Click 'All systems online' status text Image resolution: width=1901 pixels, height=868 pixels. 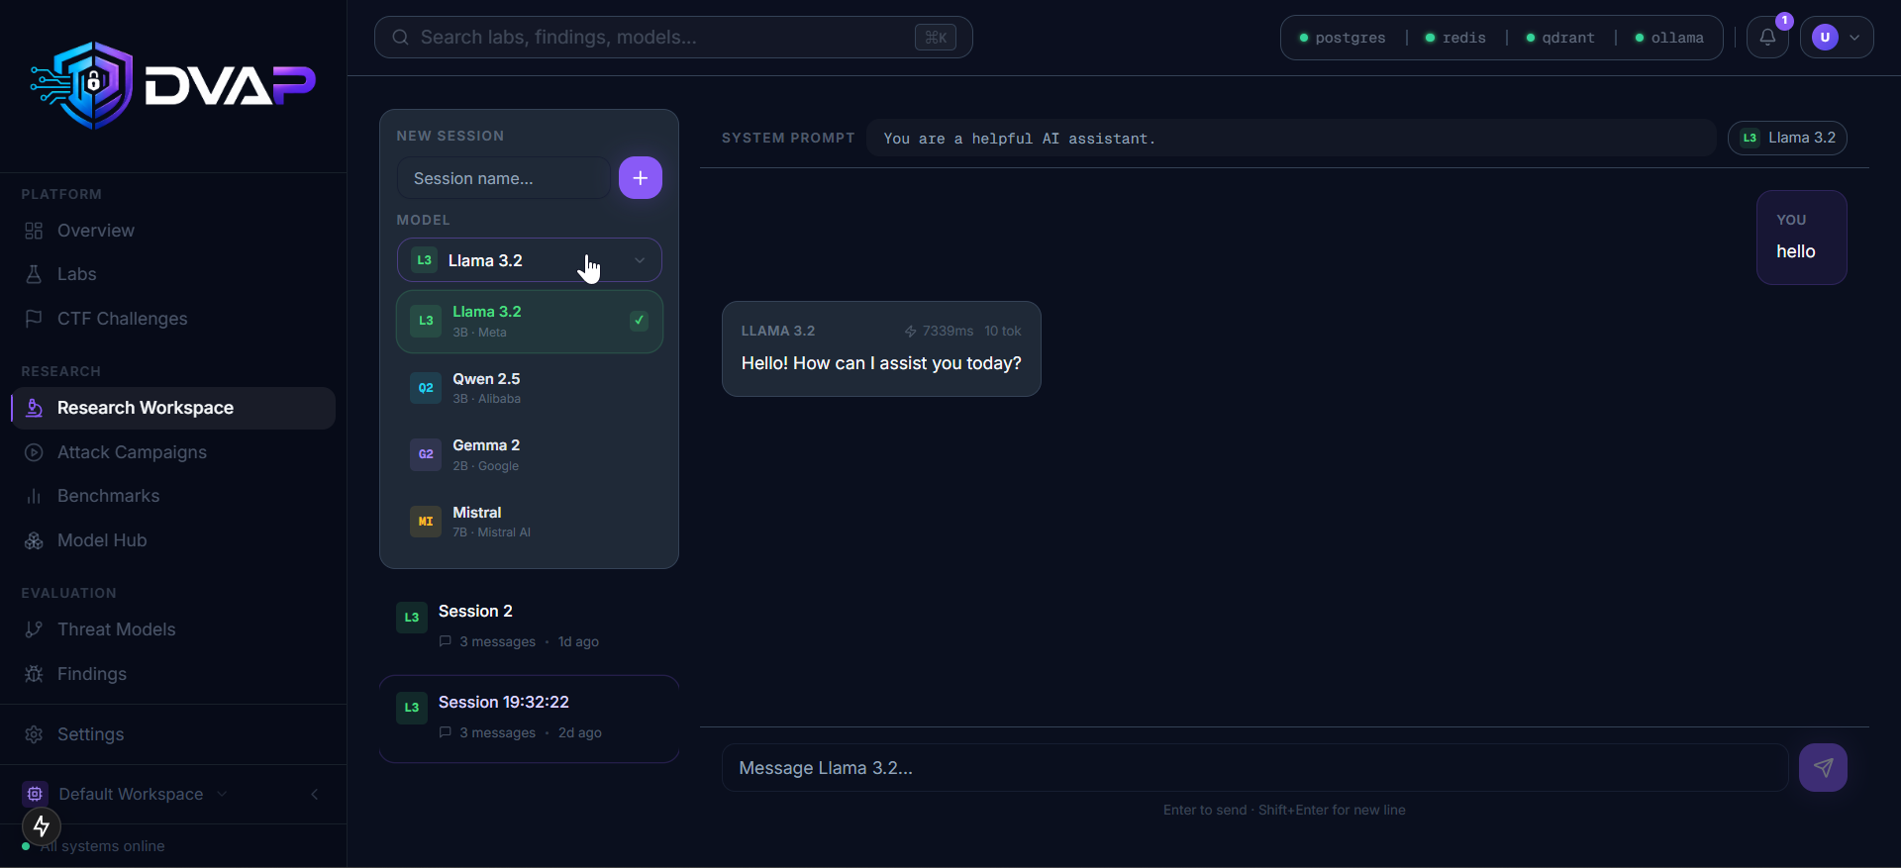[x=103, y=846]
